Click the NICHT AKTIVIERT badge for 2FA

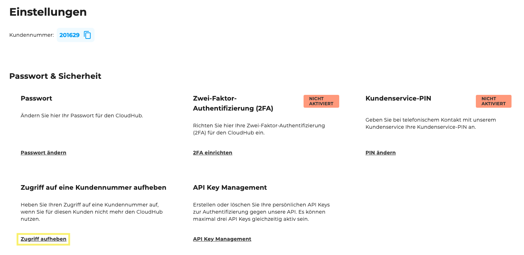click(x=321, y=101)
